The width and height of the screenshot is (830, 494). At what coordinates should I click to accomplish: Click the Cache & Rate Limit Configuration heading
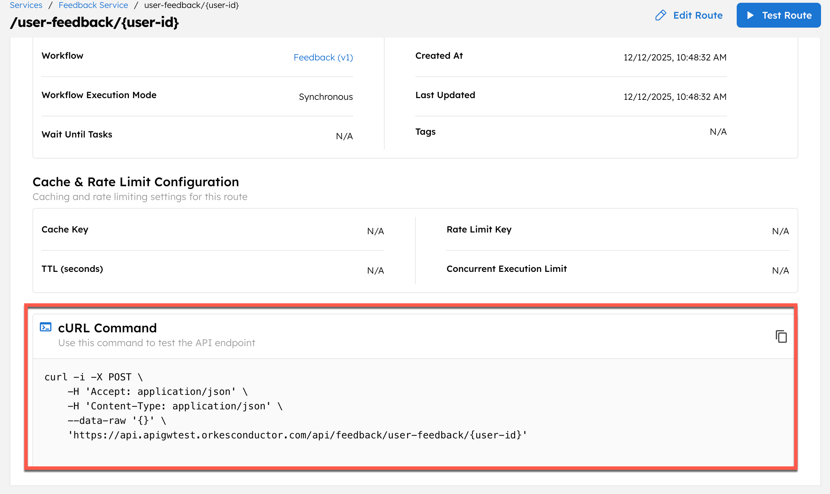136,182
